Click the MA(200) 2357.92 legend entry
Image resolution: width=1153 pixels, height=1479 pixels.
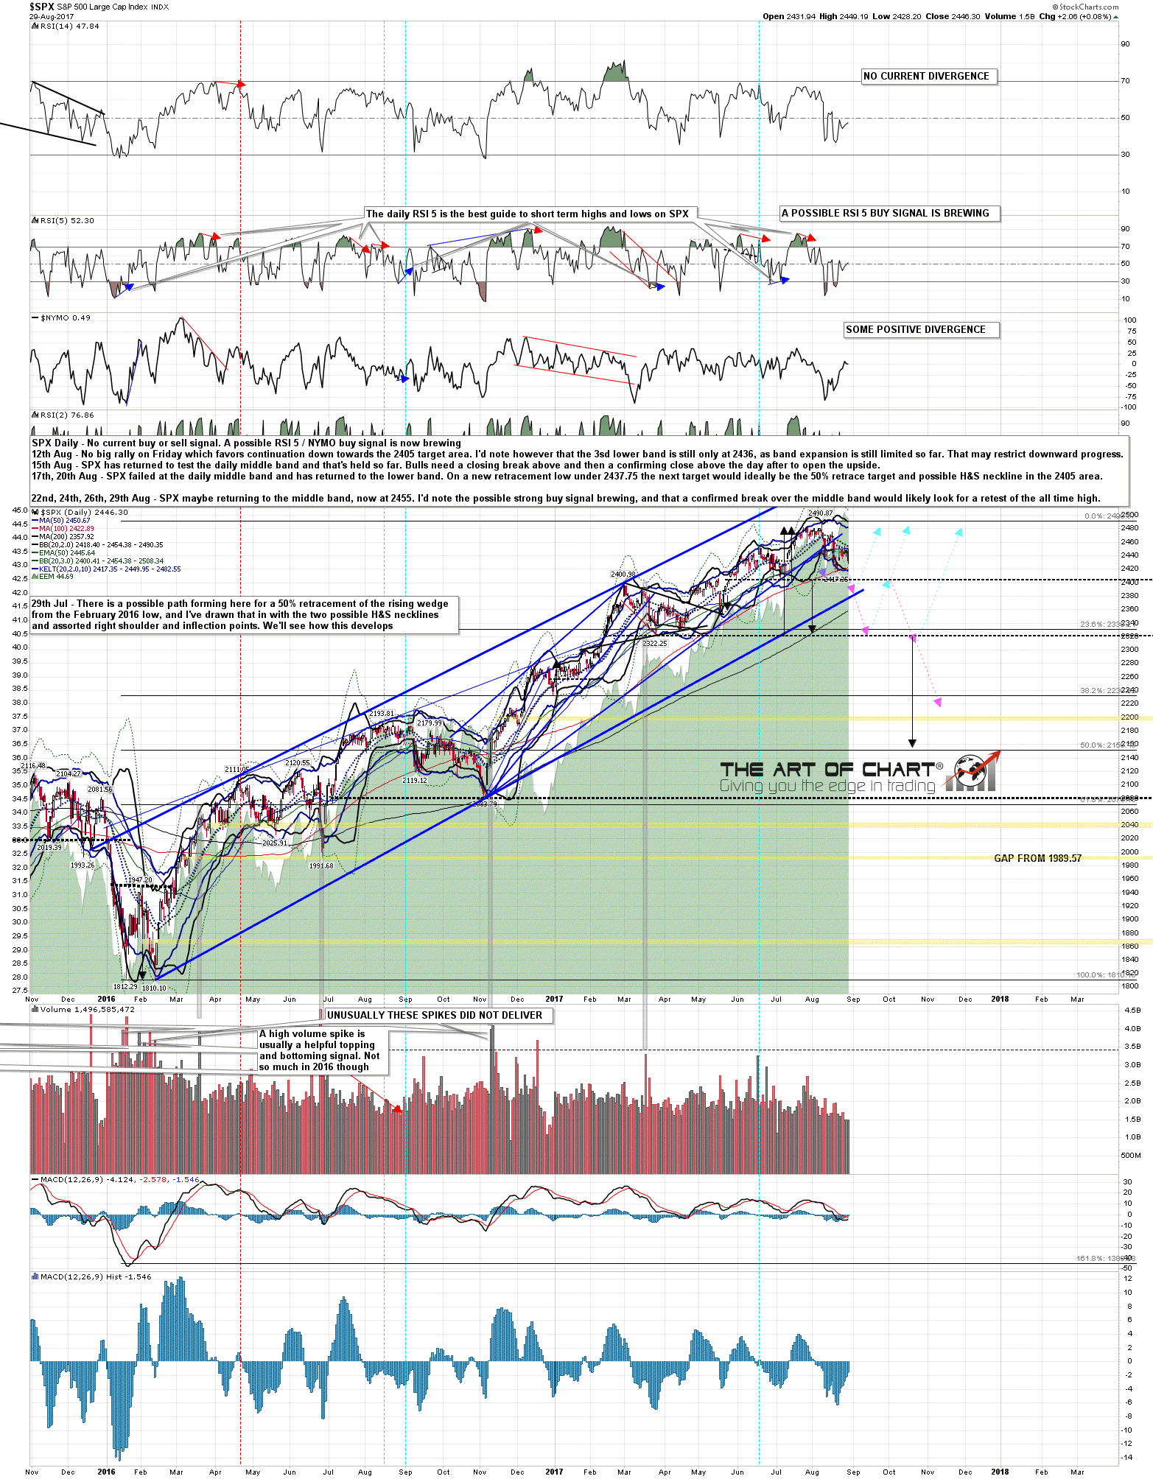coord(63,537)
